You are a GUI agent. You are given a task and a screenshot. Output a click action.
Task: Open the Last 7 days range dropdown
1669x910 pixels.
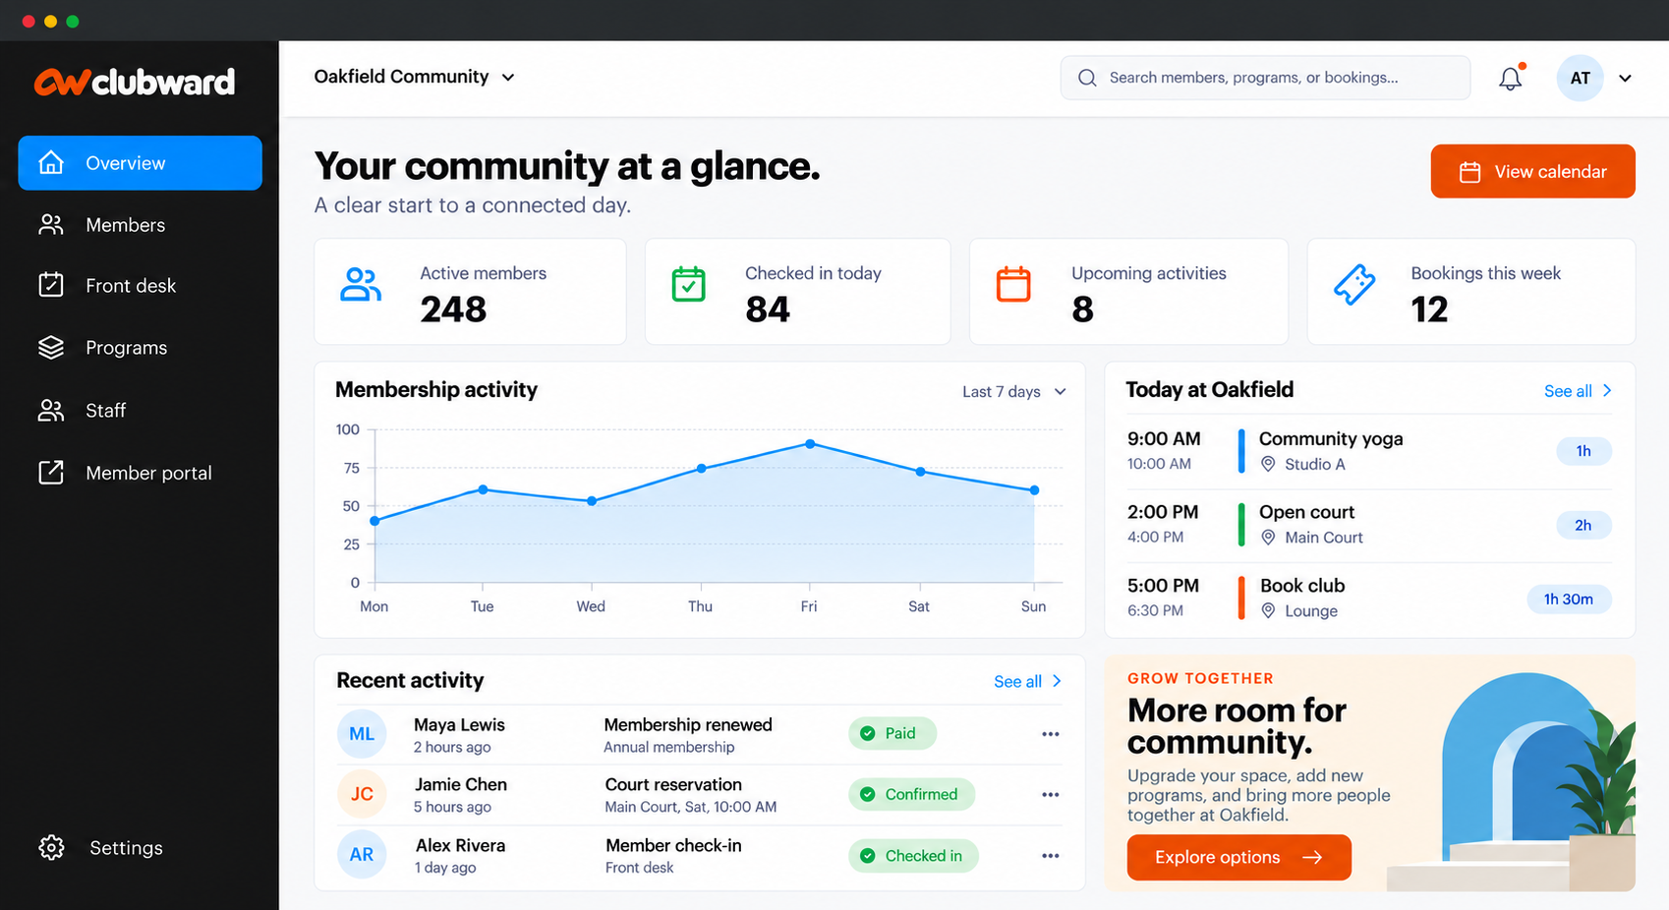click(x=1014, y=391)
